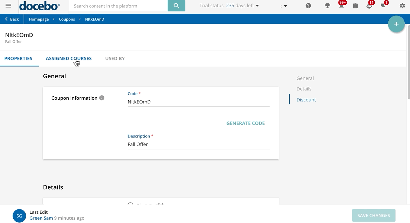The image size is (410, 223).
Task: Open the settings gear icon
Action: click(402, 6)
